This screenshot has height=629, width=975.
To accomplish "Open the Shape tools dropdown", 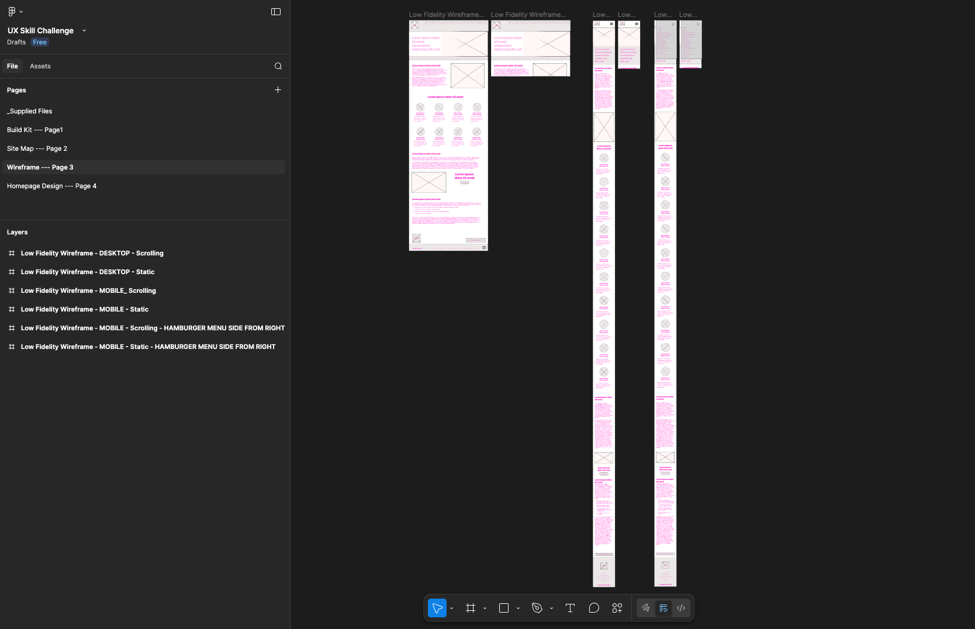I will tap(518, 608).
